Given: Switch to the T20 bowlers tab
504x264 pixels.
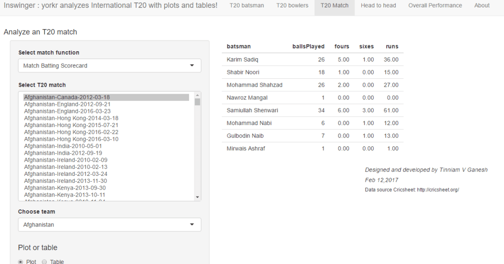Looking at the screenshot, I should [x=292, y=5].
